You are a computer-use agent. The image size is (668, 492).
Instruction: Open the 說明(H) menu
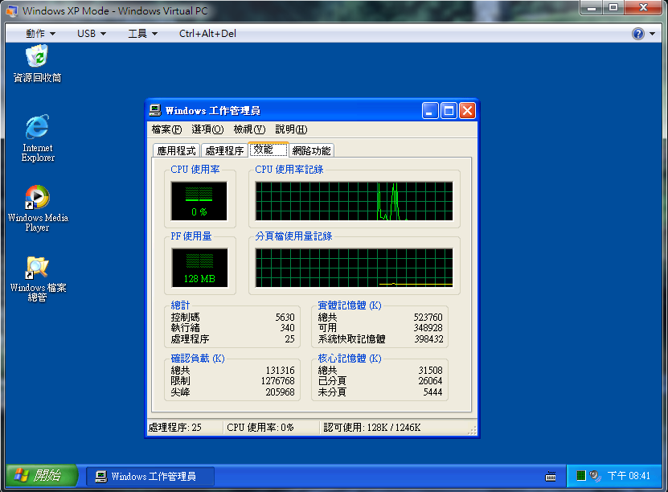291,129
